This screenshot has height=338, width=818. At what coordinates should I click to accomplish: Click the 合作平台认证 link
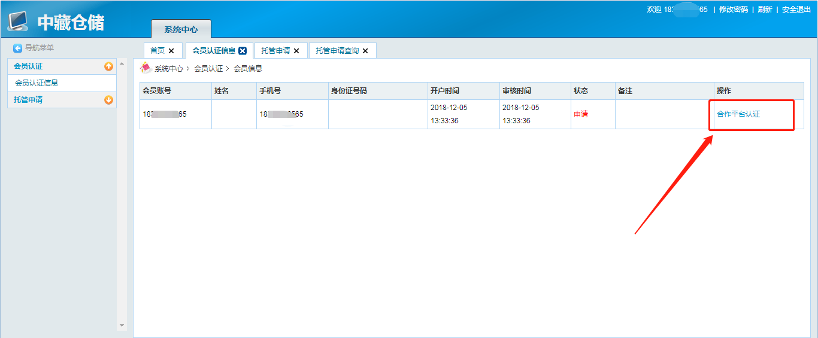[x=738, y=114]
